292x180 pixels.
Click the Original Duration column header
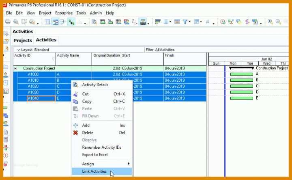[106, 59]
